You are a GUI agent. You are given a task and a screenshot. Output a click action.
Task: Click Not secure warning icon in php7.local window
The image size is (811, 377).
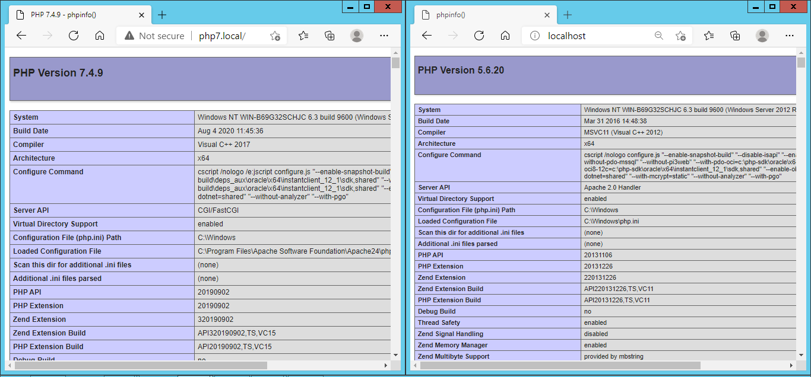click(129, 36)
